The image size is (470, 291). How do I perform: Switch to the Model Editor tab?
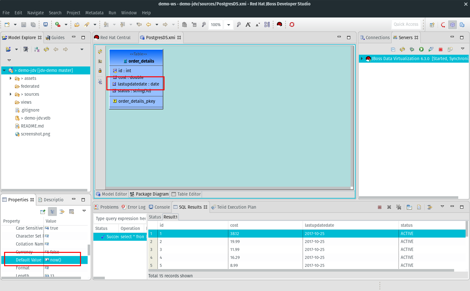[x=111, y=194]
